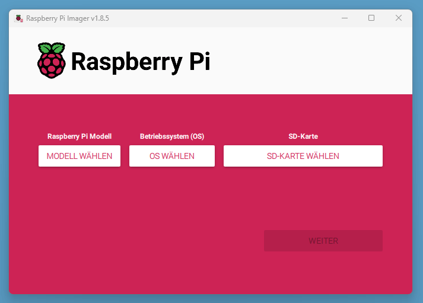423x303 pixels.
Task: Select SD-KARTE WÄHLEN storage button
Action: 303,156
